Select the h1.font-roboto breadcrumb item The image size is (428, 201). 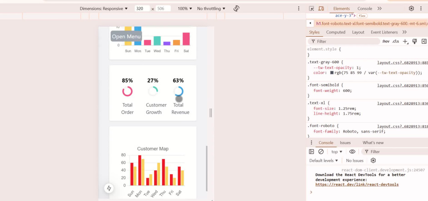[x=371, y=24]
